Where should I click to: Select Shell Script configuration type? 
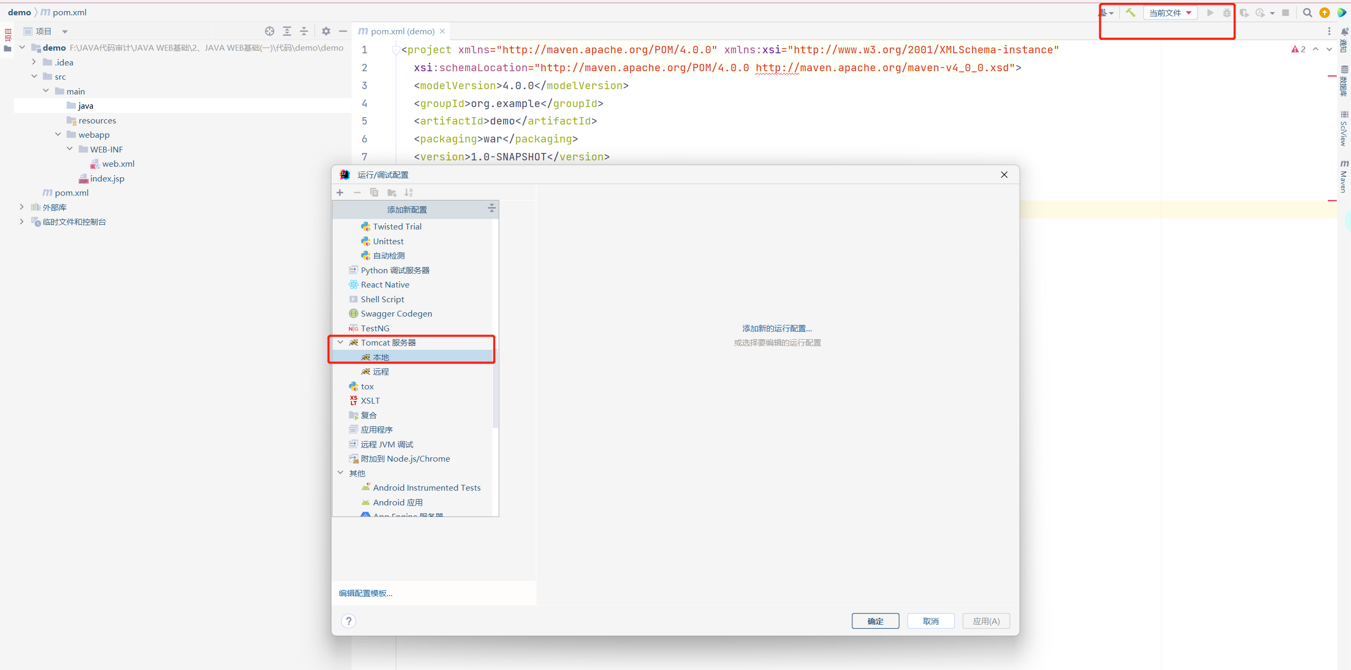[x=382, y=299]
